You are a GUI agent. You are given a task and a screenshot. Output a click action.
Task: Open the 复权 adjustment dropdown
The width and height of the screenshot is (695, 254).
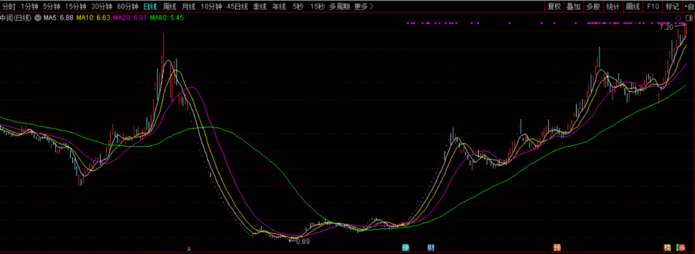point(554,6)
